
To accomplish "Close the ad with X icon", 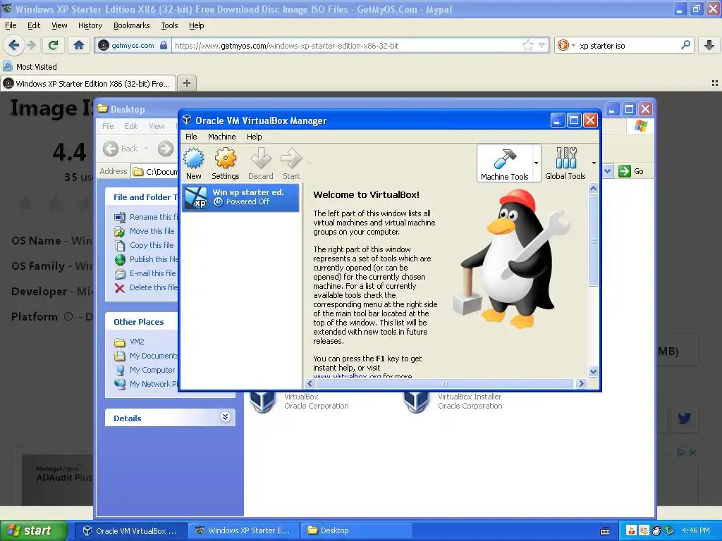I will pyautogui.click(x=692, y=453).
